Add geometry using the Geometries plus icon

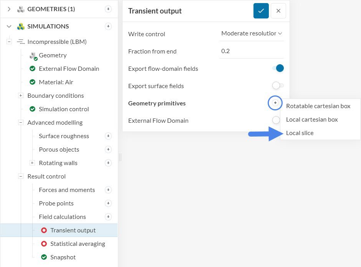pos(108,9)
